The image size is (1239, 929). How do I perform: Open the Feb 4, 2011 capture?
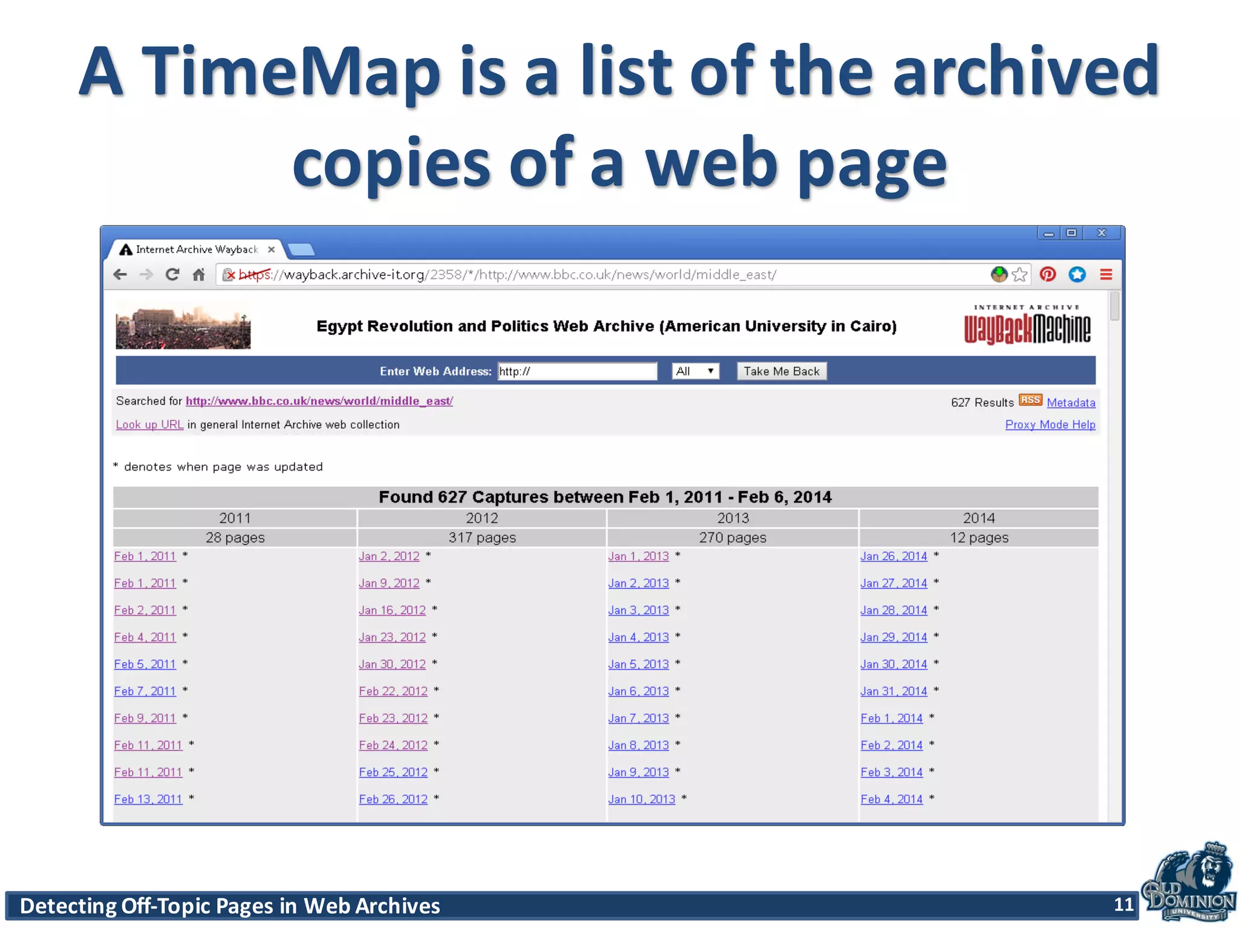(x=145, y=637)
